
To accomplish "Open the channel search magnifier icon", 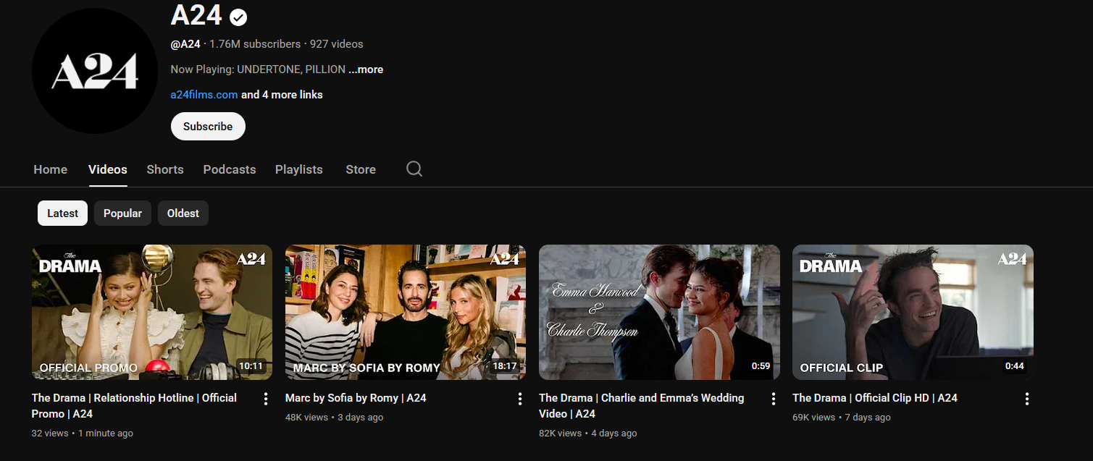I will coord(414,169).
